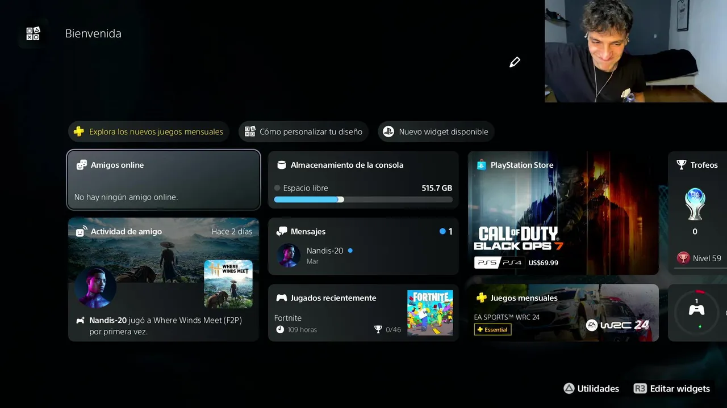Open Cómo personalizar tu diseño tip
This screenshot has width=727, height=408.
[x=304, y=131]
